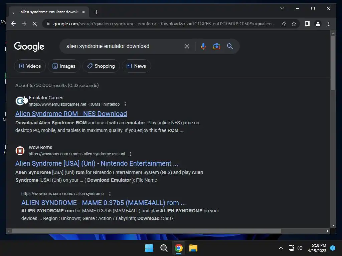Bookmark this page with the star icon

click(x=294, y=24)
